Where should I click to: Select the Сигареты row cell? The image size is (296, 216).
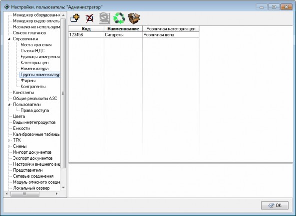pyautogui.click(x=123, y=35)
